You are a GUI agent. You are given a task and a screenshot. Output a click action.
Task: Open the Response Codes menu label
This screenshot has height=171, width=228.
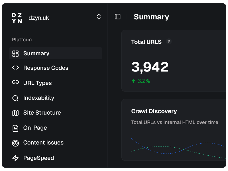[x=46, y=68]
